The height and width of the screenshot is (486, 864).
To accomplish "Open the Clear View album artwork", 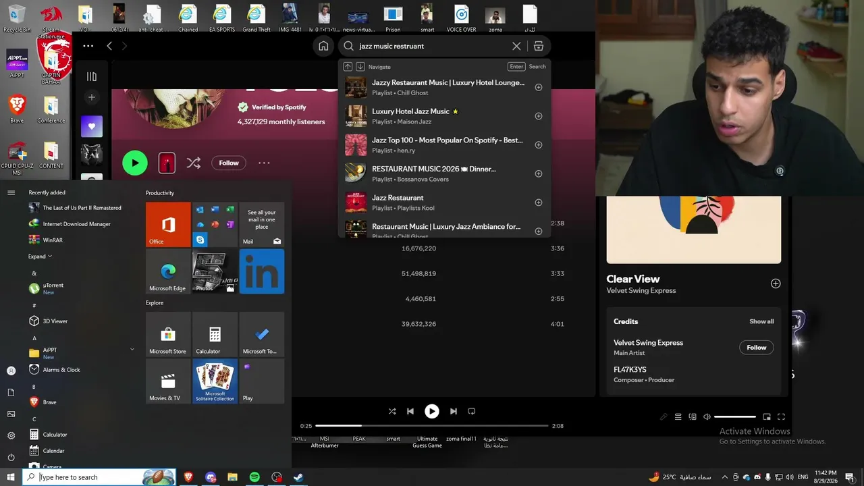I will tap(694, 230).
